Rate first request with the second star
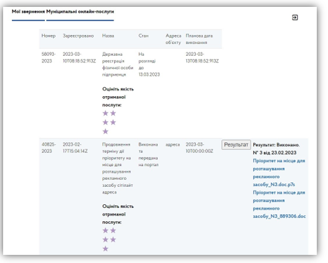 (x=113, y=113)
